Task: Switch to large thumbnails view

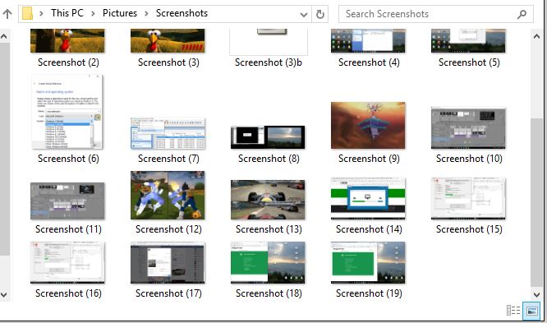Action: [x=531, y=311]
